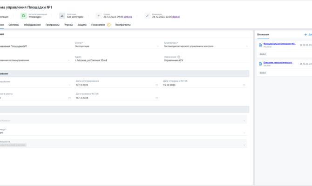Click the green document icon next to Утвержден
312x186 pixels.
coord(23,16)
